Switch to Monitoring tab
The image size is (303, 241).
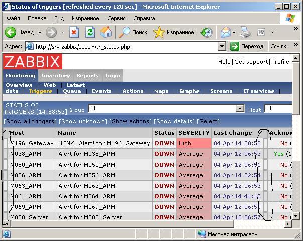coord(21,75)
